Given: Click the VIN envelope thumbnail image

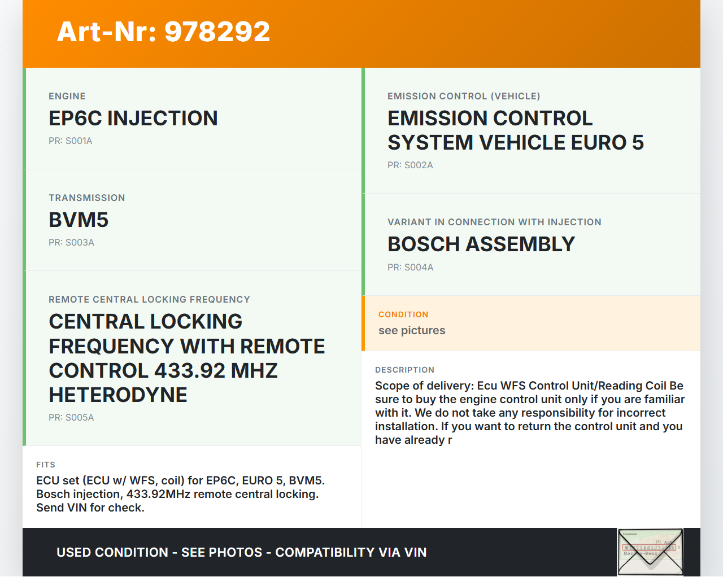Looking at the screenshot, I should pos(650,552).
